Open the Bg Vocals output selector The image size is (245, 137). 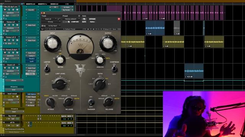67,10
